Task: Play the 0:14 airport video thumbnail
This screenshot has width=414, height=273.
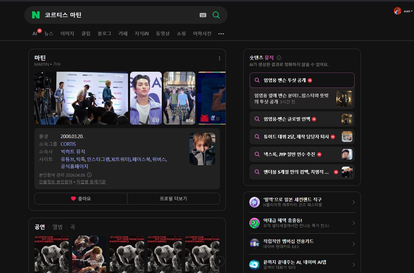Action: (x=179, y=98)
